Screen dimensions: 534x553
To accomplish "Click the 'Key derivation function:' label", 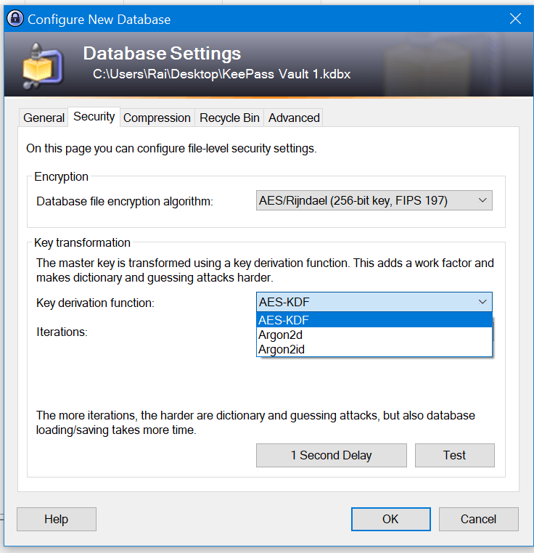I will [x=95, y=303].
